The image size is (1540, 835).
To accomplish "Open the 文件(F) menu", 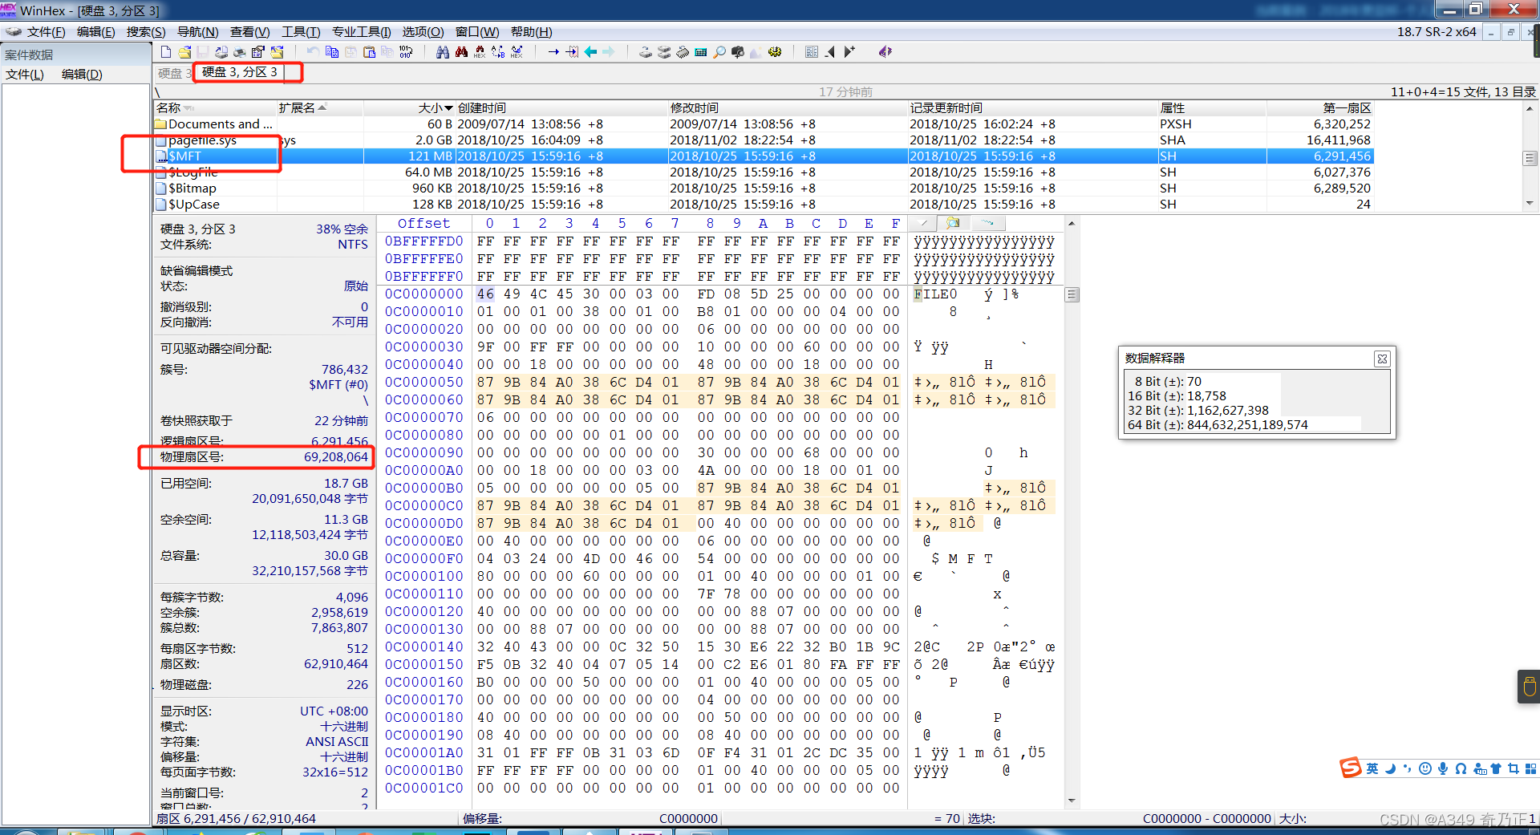I will (46, 32).
